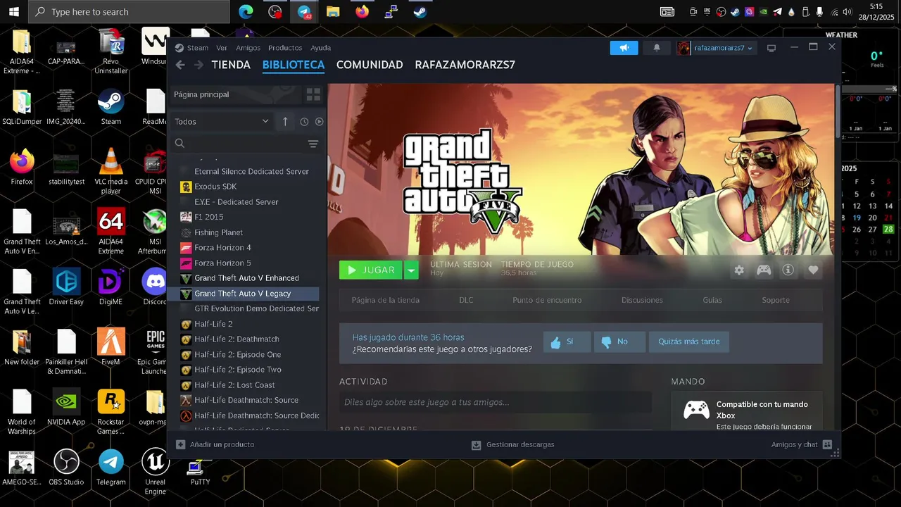Open the RAFAZAMORARZS7 profile tab
The height and width of the screenshot is (507, 901).
pos(465,65)
